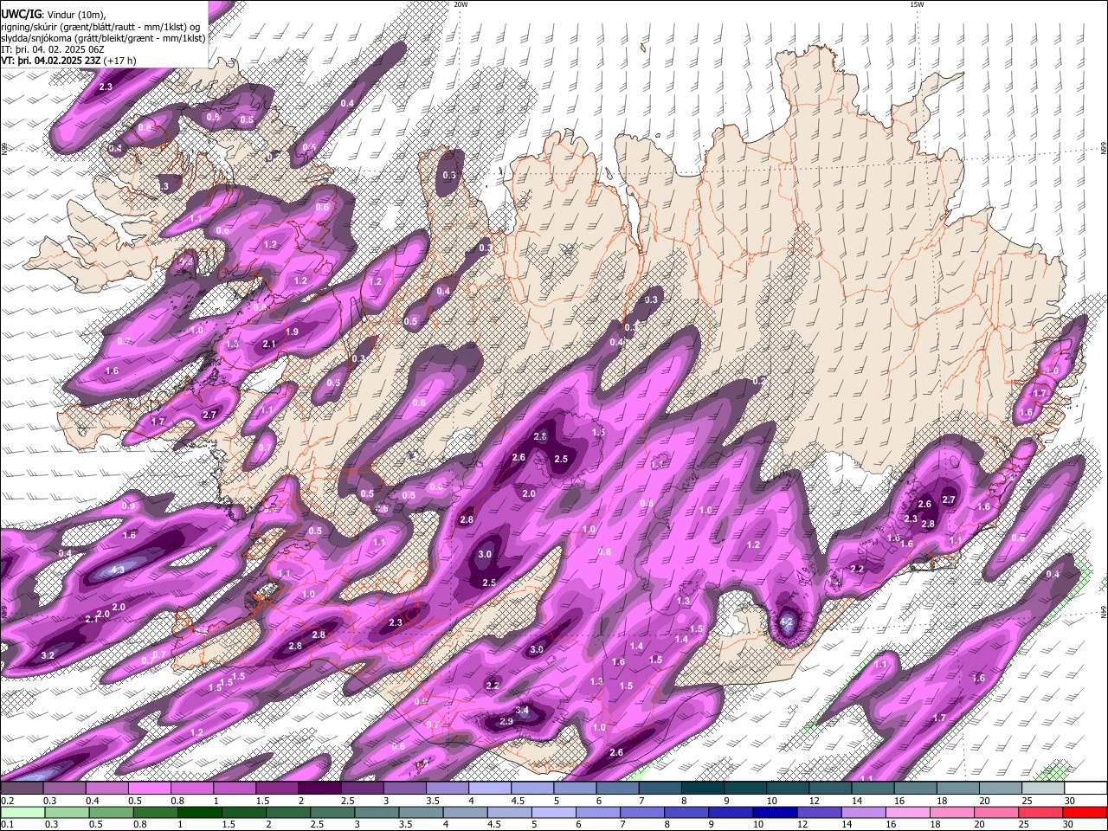1108x831 pixels.
Task: Click the 3.4 precipitation value on the map
Action: pos(522,710)
